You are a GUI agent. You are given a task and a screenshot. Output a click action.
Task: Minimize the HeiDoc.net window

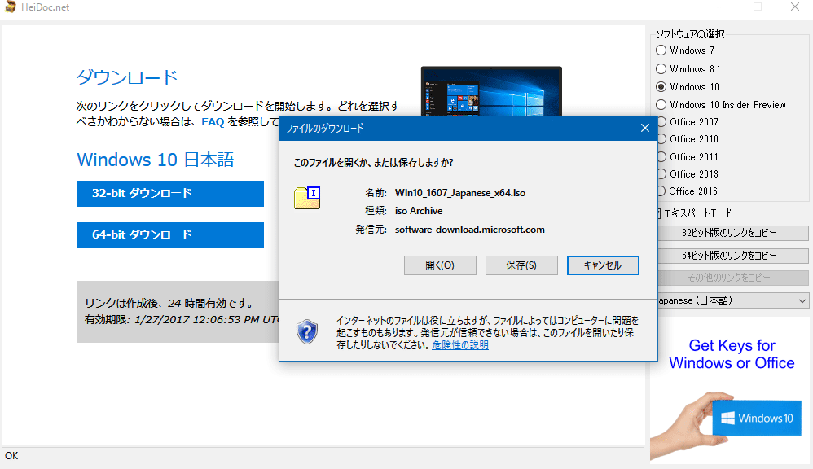click(x=721, y=7)
